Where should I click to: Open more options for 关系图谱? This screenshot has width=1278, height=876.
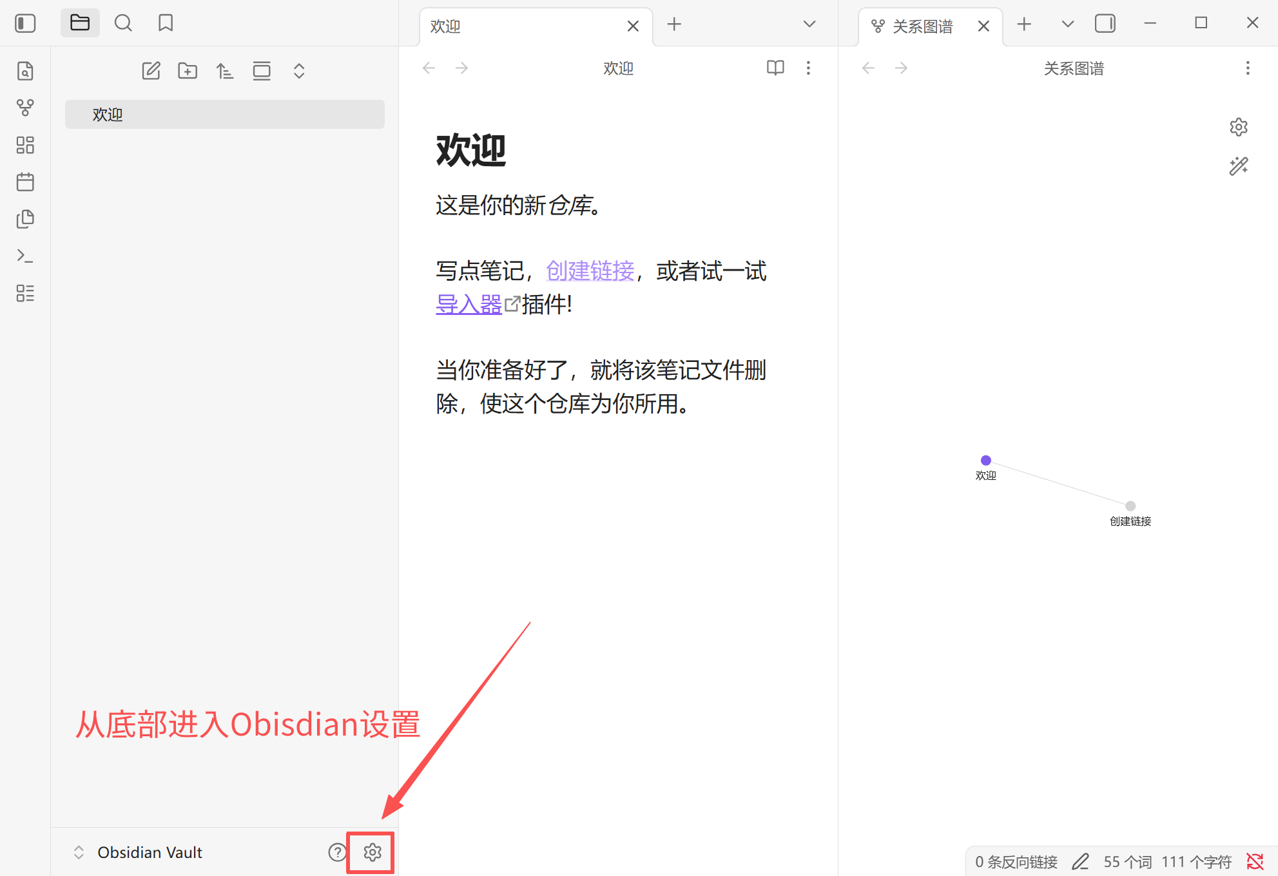(1248, 68)
